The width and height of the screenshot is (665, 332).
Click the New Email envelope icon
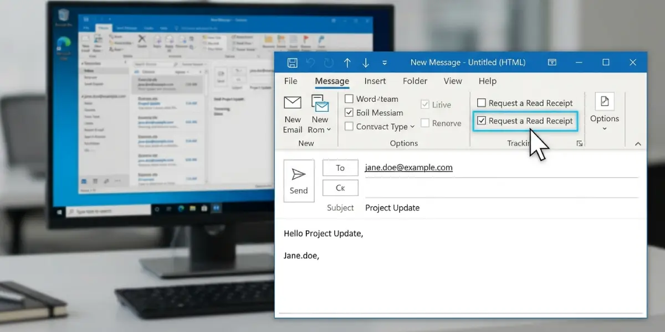[293, 102]
